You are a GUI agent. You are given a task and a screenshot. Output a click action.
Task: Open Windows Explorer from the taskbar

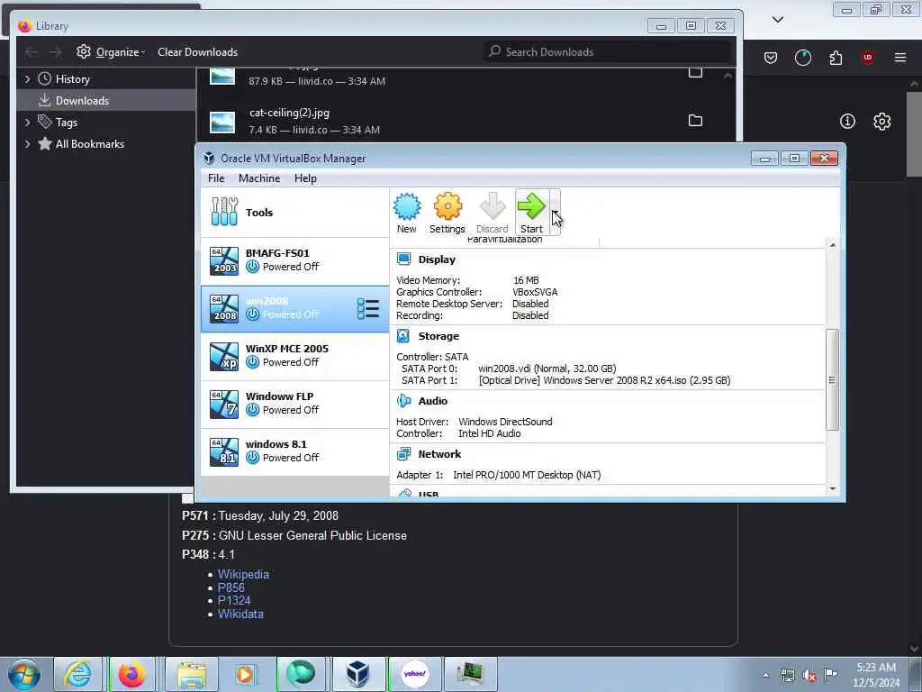click(x=192, y=674)
